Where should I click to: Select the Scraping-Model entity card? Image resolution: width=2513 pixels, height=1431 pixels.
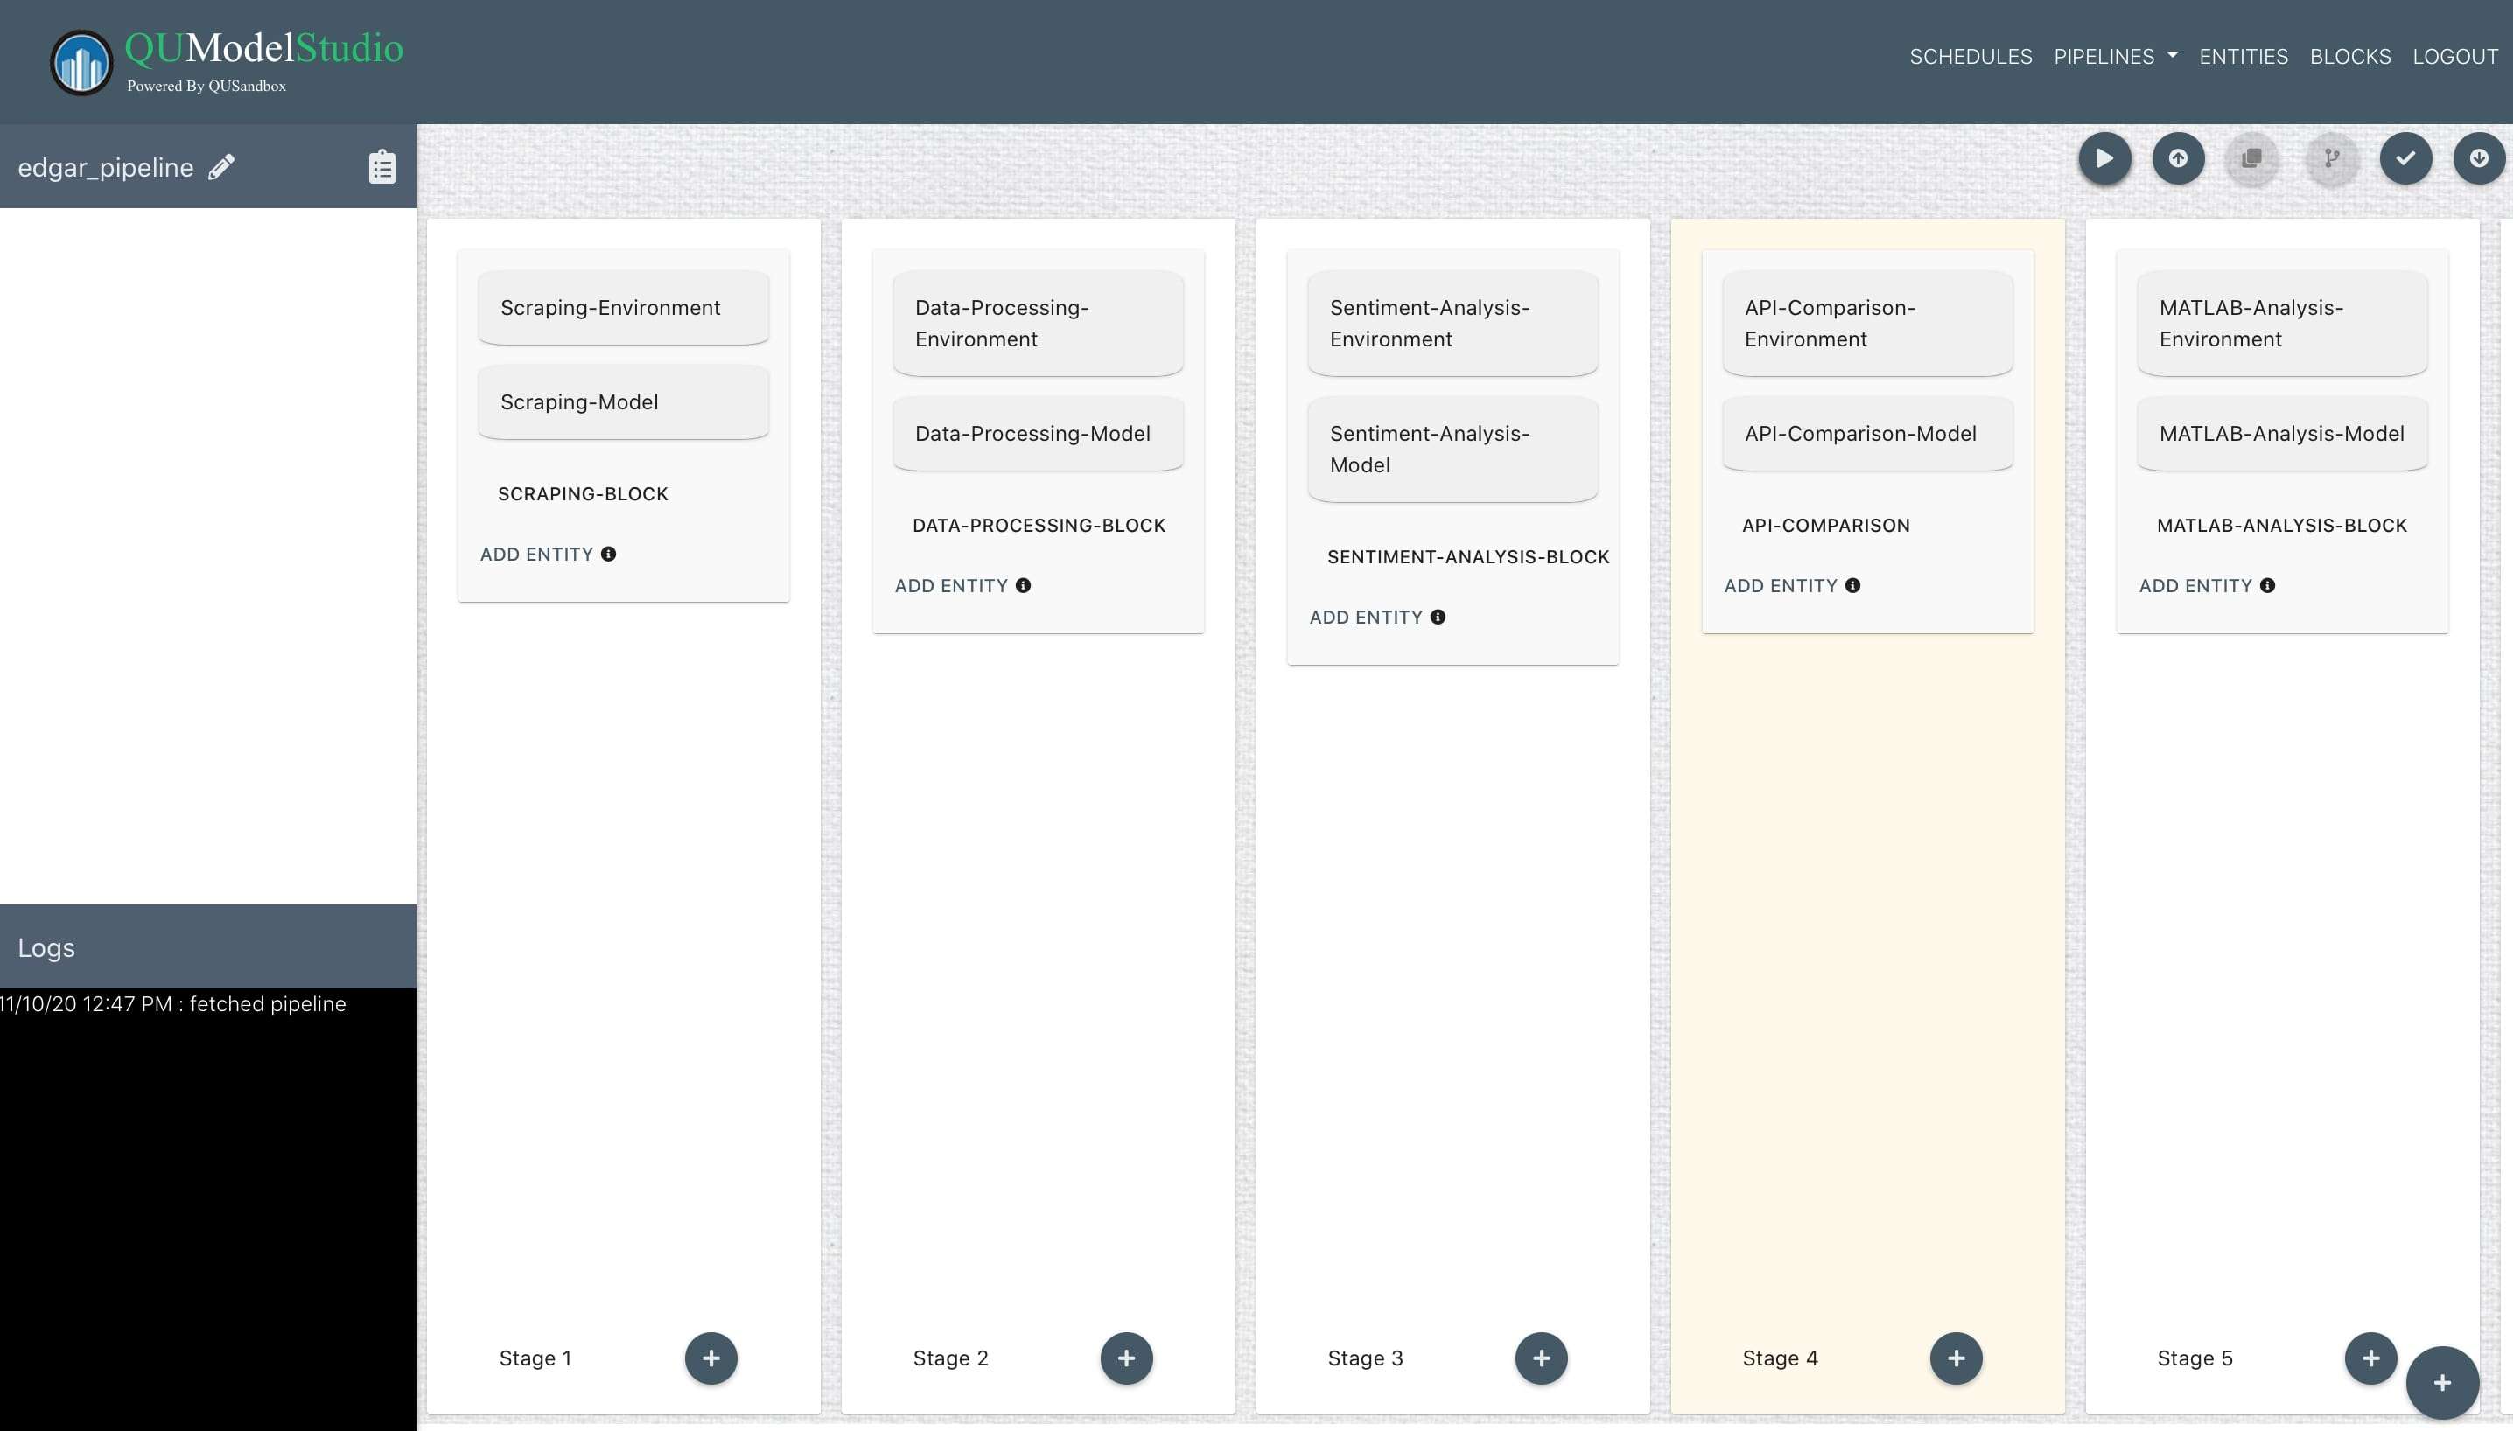[x=623, y=402]
